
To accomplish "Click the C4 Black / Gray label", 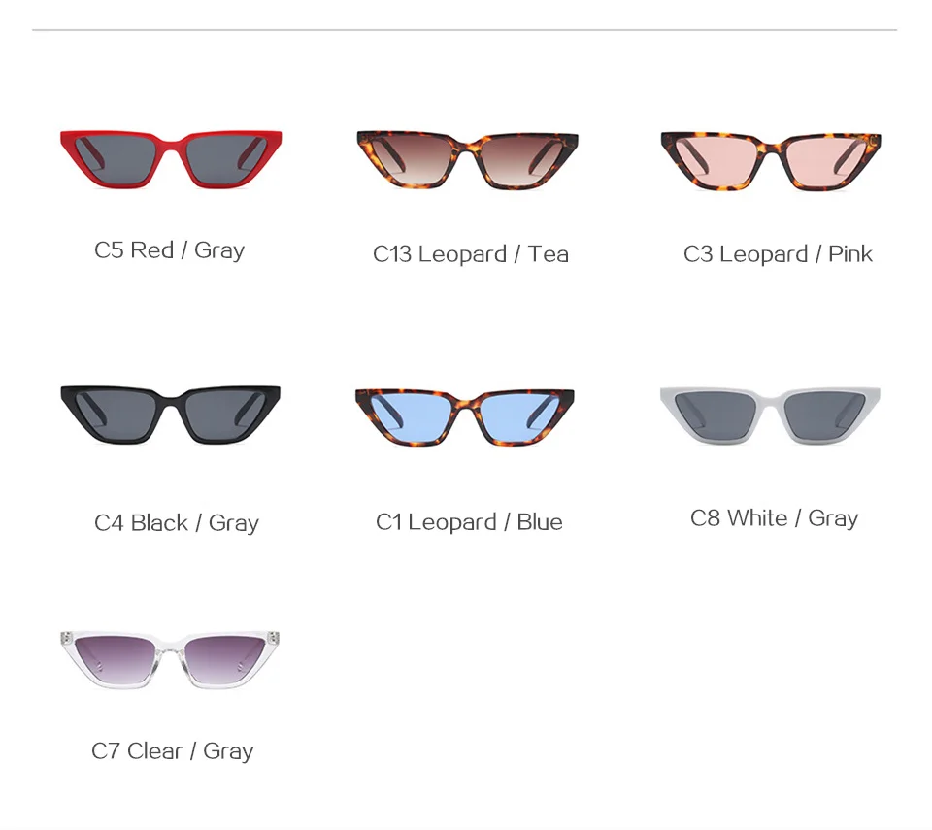I will tap(177, 523).
